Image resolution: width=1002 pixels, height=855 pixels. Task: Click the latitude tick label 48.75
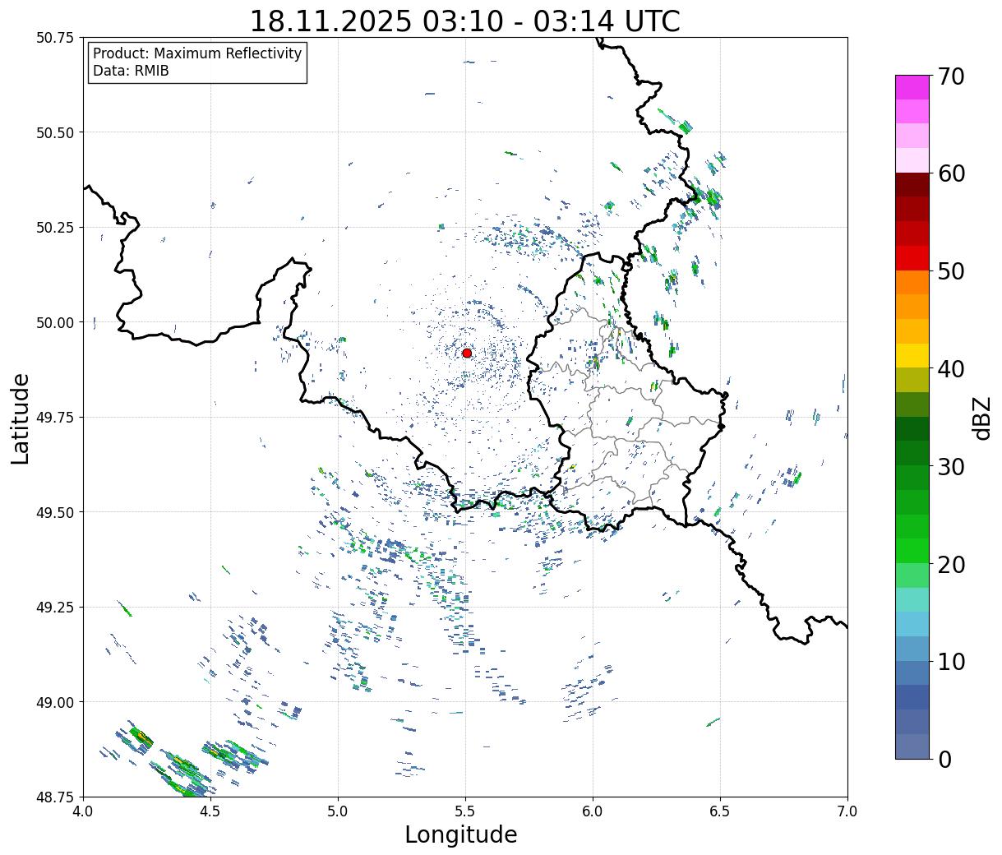(x=55, y=797)
